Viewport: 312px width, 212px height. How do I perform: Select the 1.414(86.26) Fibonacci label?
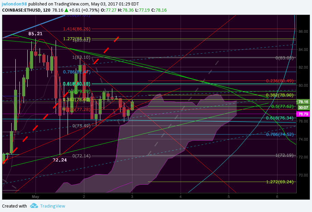click(76, 29)
